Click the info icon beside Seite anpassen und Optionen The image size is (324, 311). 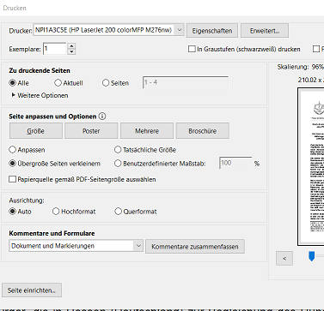point(102,117)
